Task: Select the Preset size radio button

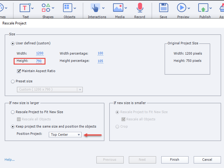Action: coord(13,81)
